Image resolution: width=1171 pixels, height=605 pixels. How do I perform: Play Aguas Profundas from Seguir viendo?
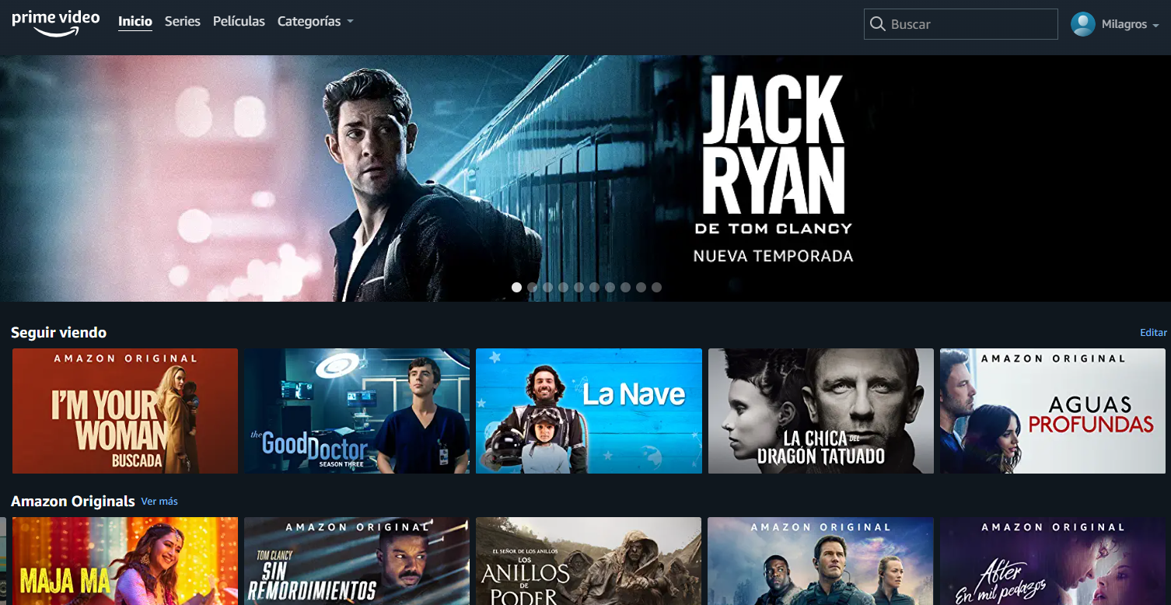tap(1052, 411)
